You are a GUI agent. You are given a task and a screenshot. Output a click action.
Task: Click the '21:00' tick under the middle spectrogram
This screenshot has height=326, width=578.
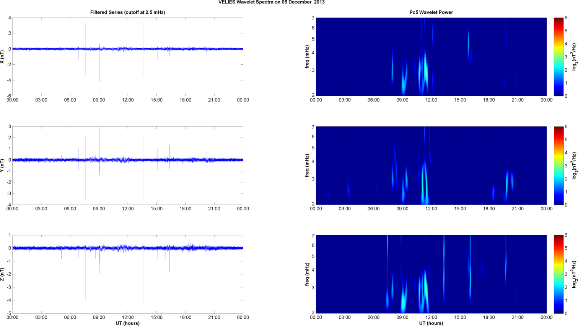click(x=518, y=209)
